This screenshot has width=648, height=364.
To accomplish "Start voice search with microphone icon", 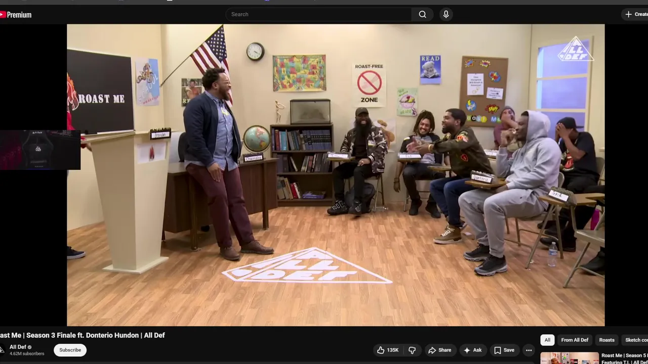I will 446,14.
